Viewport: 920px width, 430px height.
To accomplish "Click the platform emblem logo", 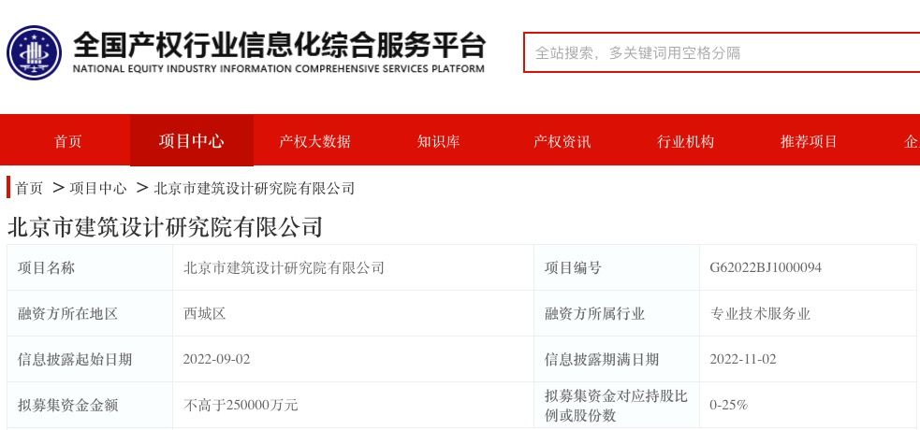I will 34,52.
